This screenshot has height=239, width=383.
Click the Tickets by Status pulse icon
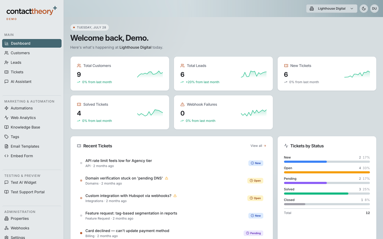pyautogui.click(x=286, y=146)
